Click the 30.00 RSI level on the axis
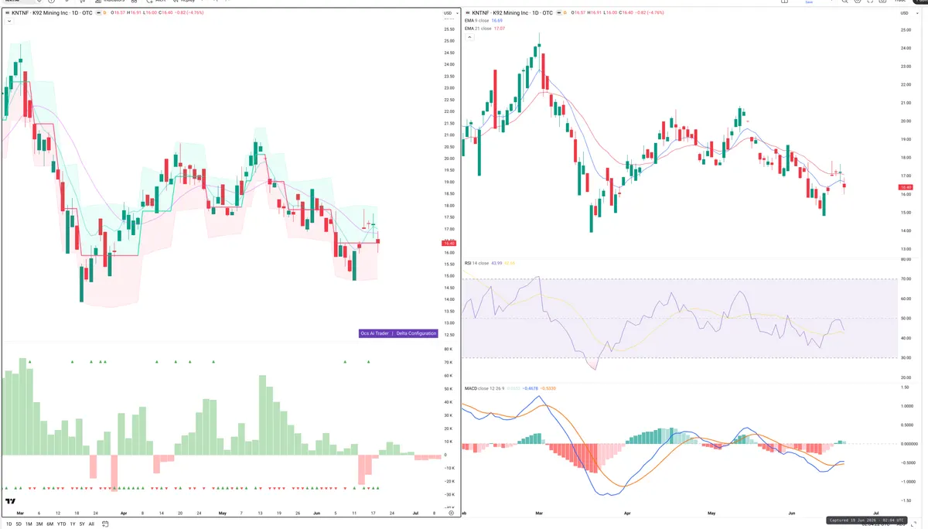Image resolution: width=928 pixels, height=529 pixels. point(906,357)
